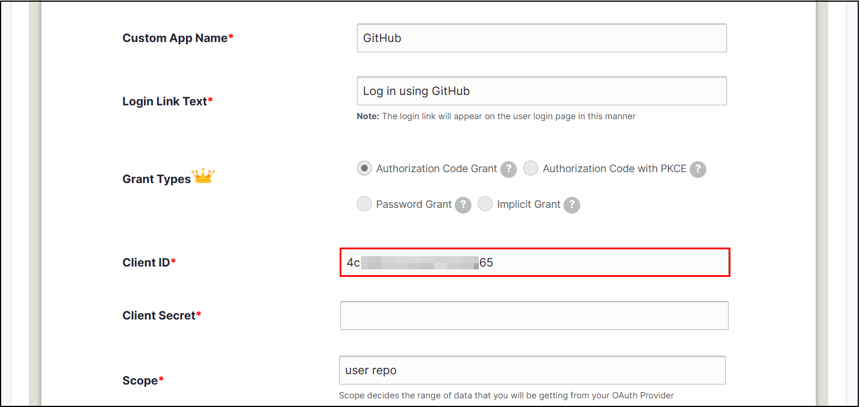
Task: Focus the Custom App Name field containing GitHub
Action: (x=542, y=38)
